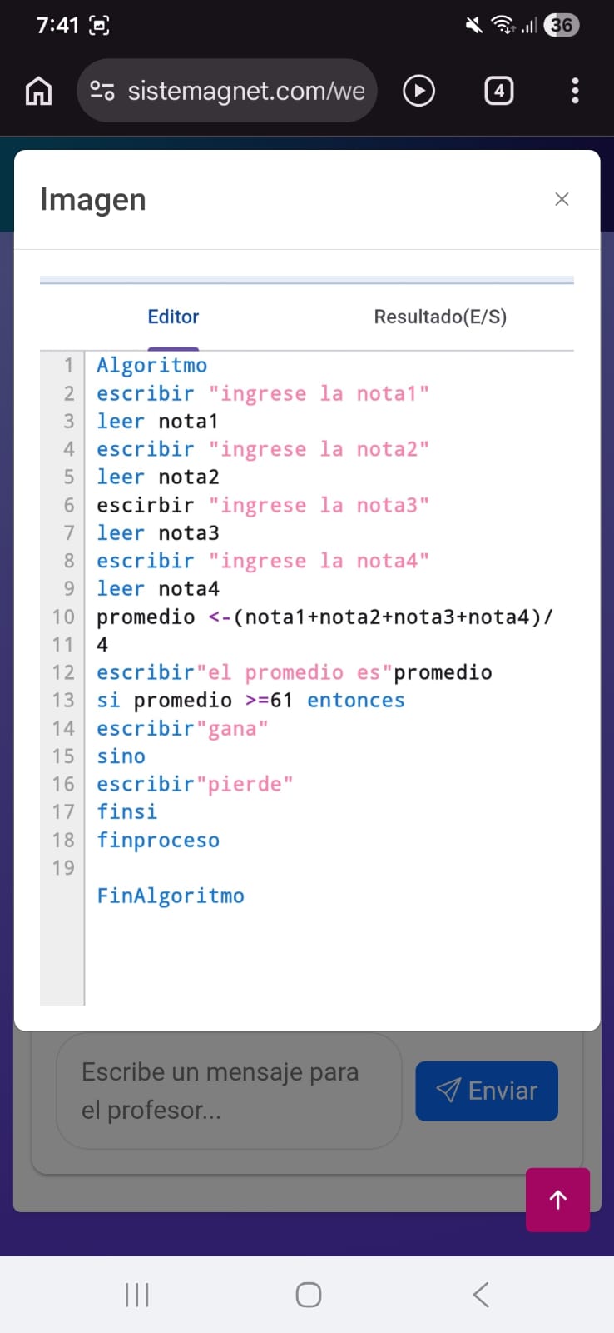Tap the browser home icon

[x=38, y=91]
